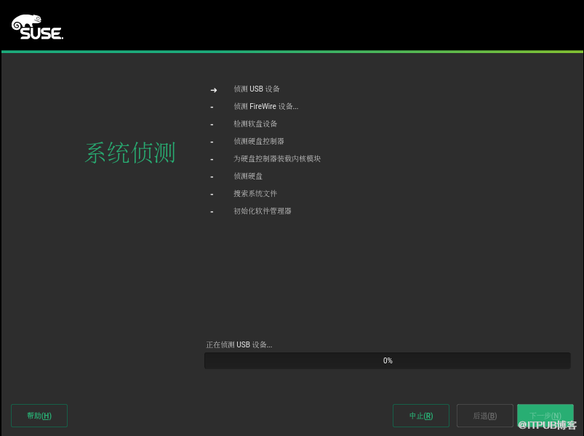The image size is (584, 436).
Task: Click the 0% progress bar
Action: pos(388,360)
